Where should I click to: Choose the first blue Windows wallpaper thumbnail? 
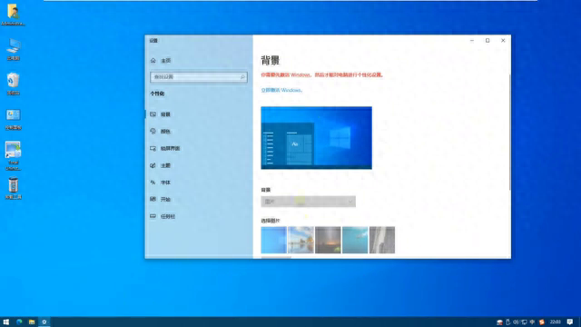point(273,240)
